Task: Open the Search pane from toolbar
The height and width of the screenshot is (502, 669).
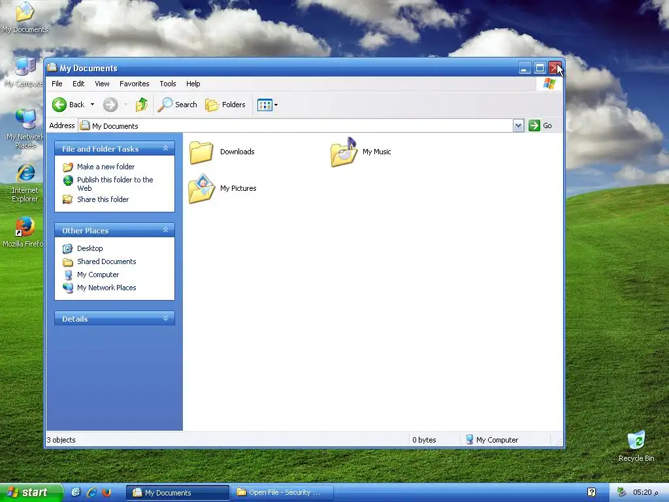Action: click(x=178, y=105)
